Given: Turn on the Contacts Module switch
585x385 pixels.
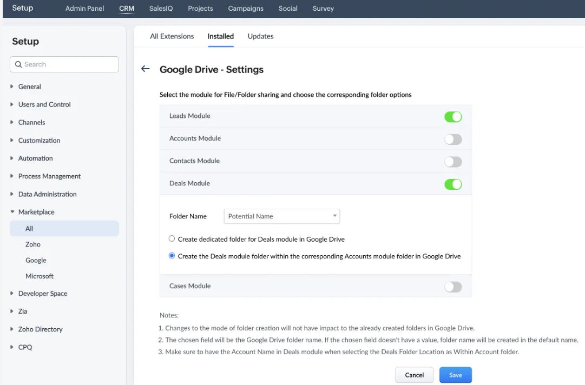Looking at the screenshot, I should [452, 161].
